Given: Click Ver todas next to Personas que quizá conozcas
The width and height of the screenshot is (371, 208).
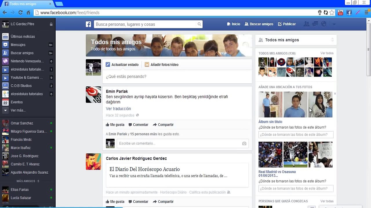Looking at the screenshot, I should [327, 201].
